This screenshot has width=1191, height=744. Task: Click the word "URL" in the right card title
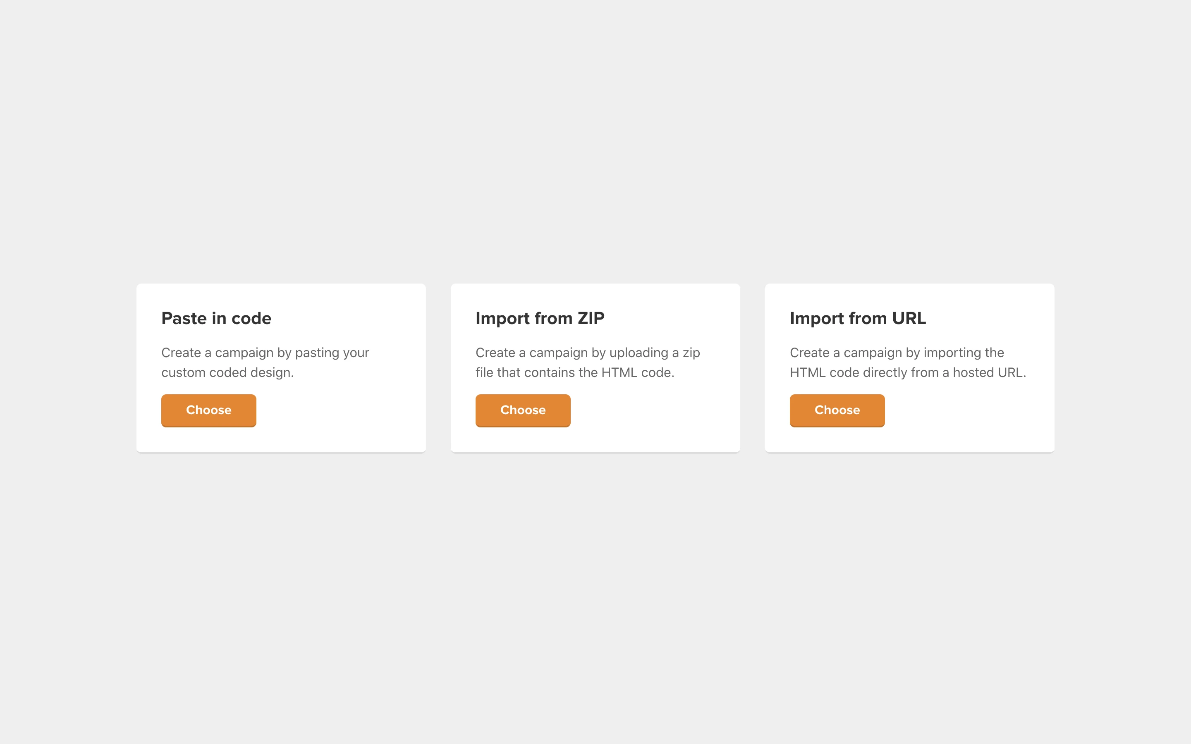click(909, 318)
